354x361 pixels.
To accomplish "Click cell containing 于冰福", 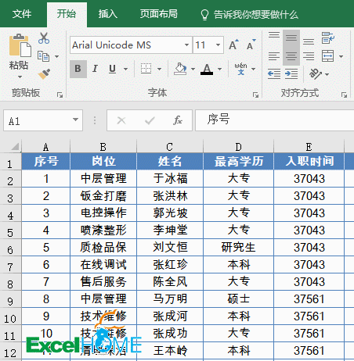I will pyautogui.click(x=170, y=179).
